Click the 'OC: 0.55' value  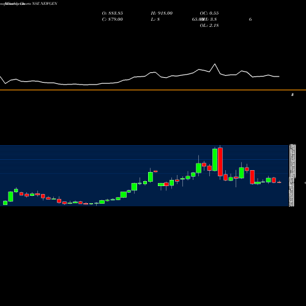209,13
